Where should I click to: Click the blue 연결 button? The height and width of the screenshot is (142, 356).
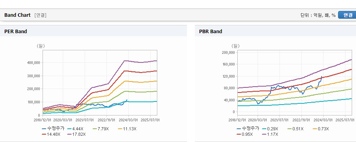point(347,15)
